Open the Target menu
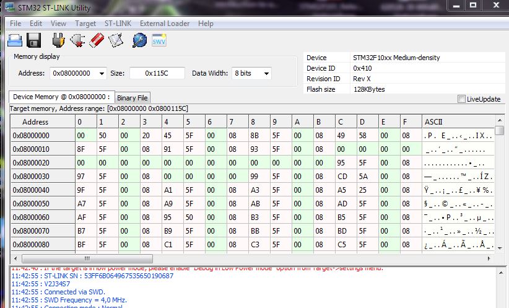Screen dimensions: 509x308 coord(85,24)
